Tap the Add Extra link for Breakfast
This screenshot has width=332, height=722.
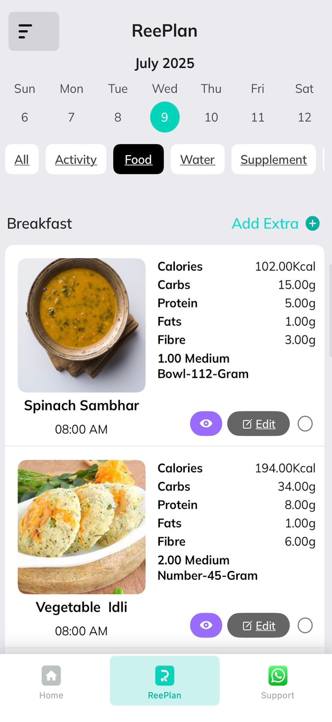(x=265, y=223)
